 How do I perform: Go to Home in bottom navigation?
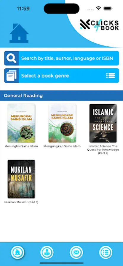coord(17,252)
